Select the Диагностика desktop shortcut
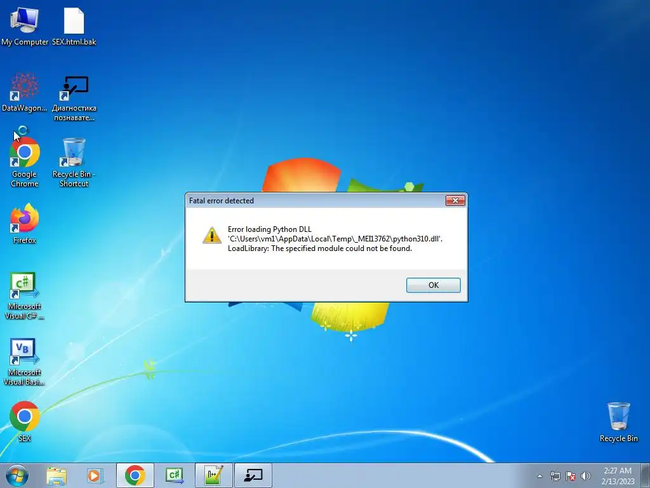This screenshot has height=488, width=650. tap(74, 97)
